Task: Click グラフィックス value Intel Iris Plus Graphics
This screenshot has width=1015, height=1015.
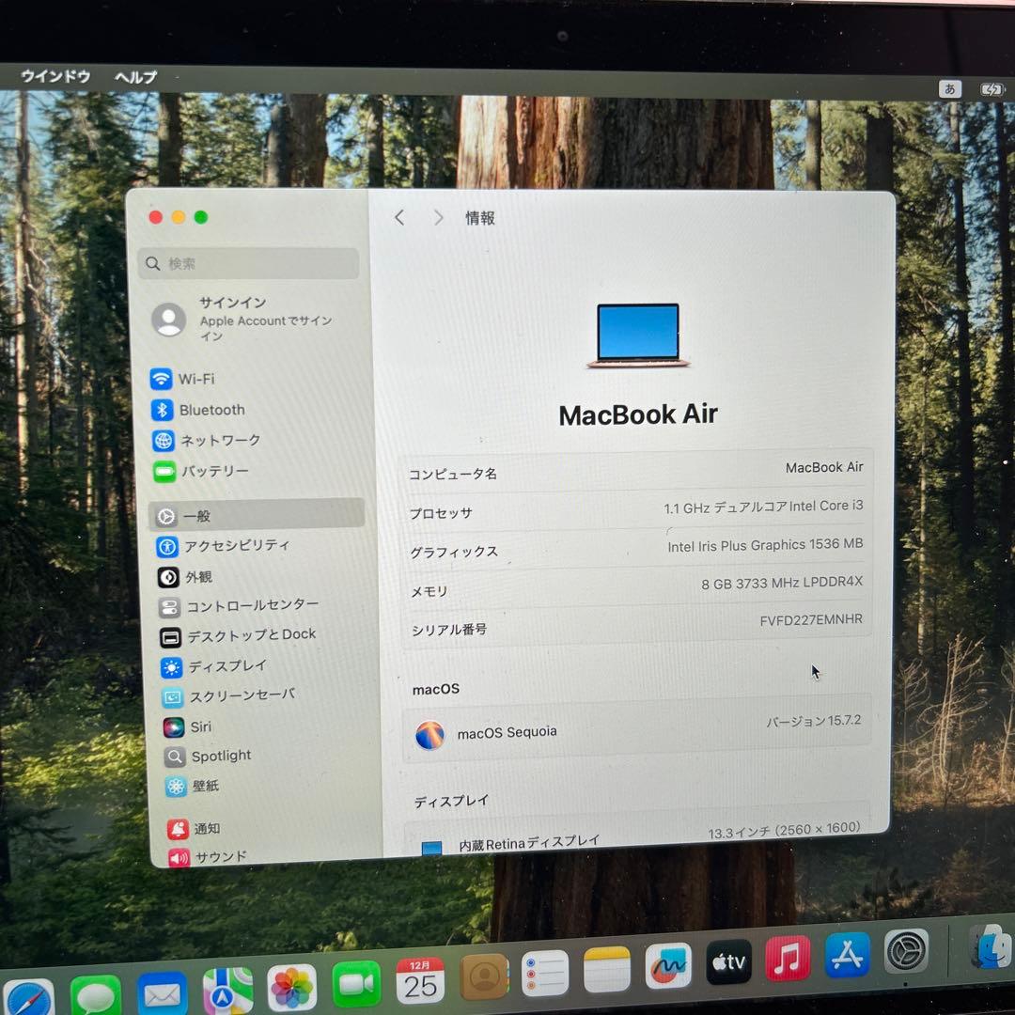Action: click(x=765, y=545)
